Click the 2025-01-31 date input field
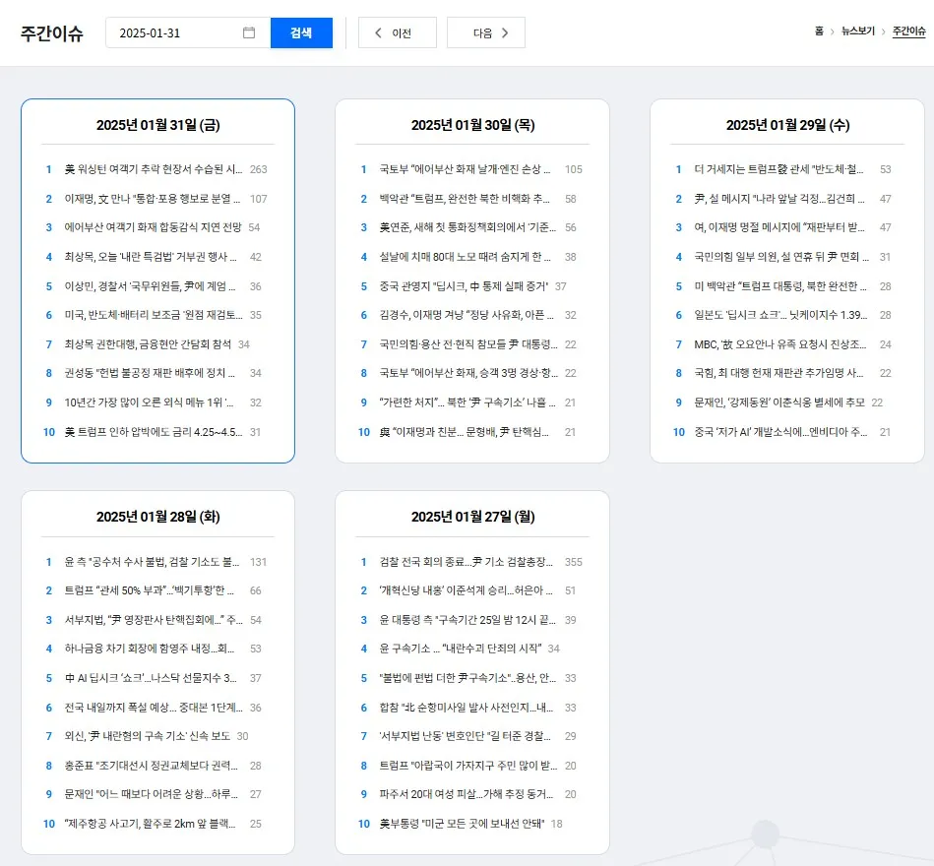The image size is (934, 866). 188,32
